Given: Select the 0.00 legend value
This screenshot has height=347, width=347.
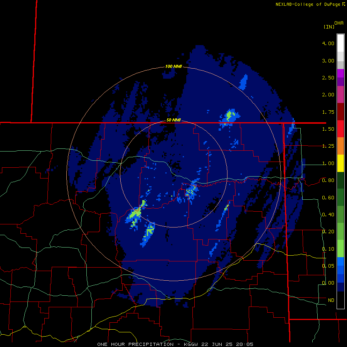Looking at the screenshot, I should pyautogui.click(x=328, y=283).
